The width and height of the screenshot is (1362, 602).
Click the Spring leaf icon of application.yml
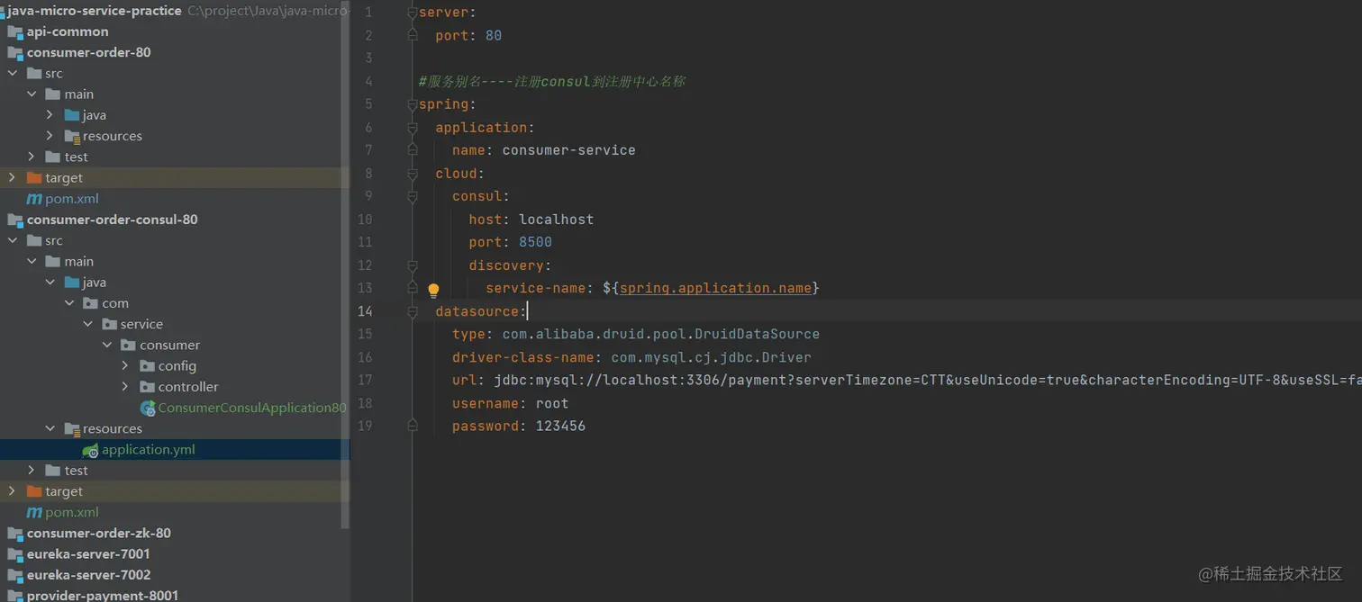tap(91, 450)
